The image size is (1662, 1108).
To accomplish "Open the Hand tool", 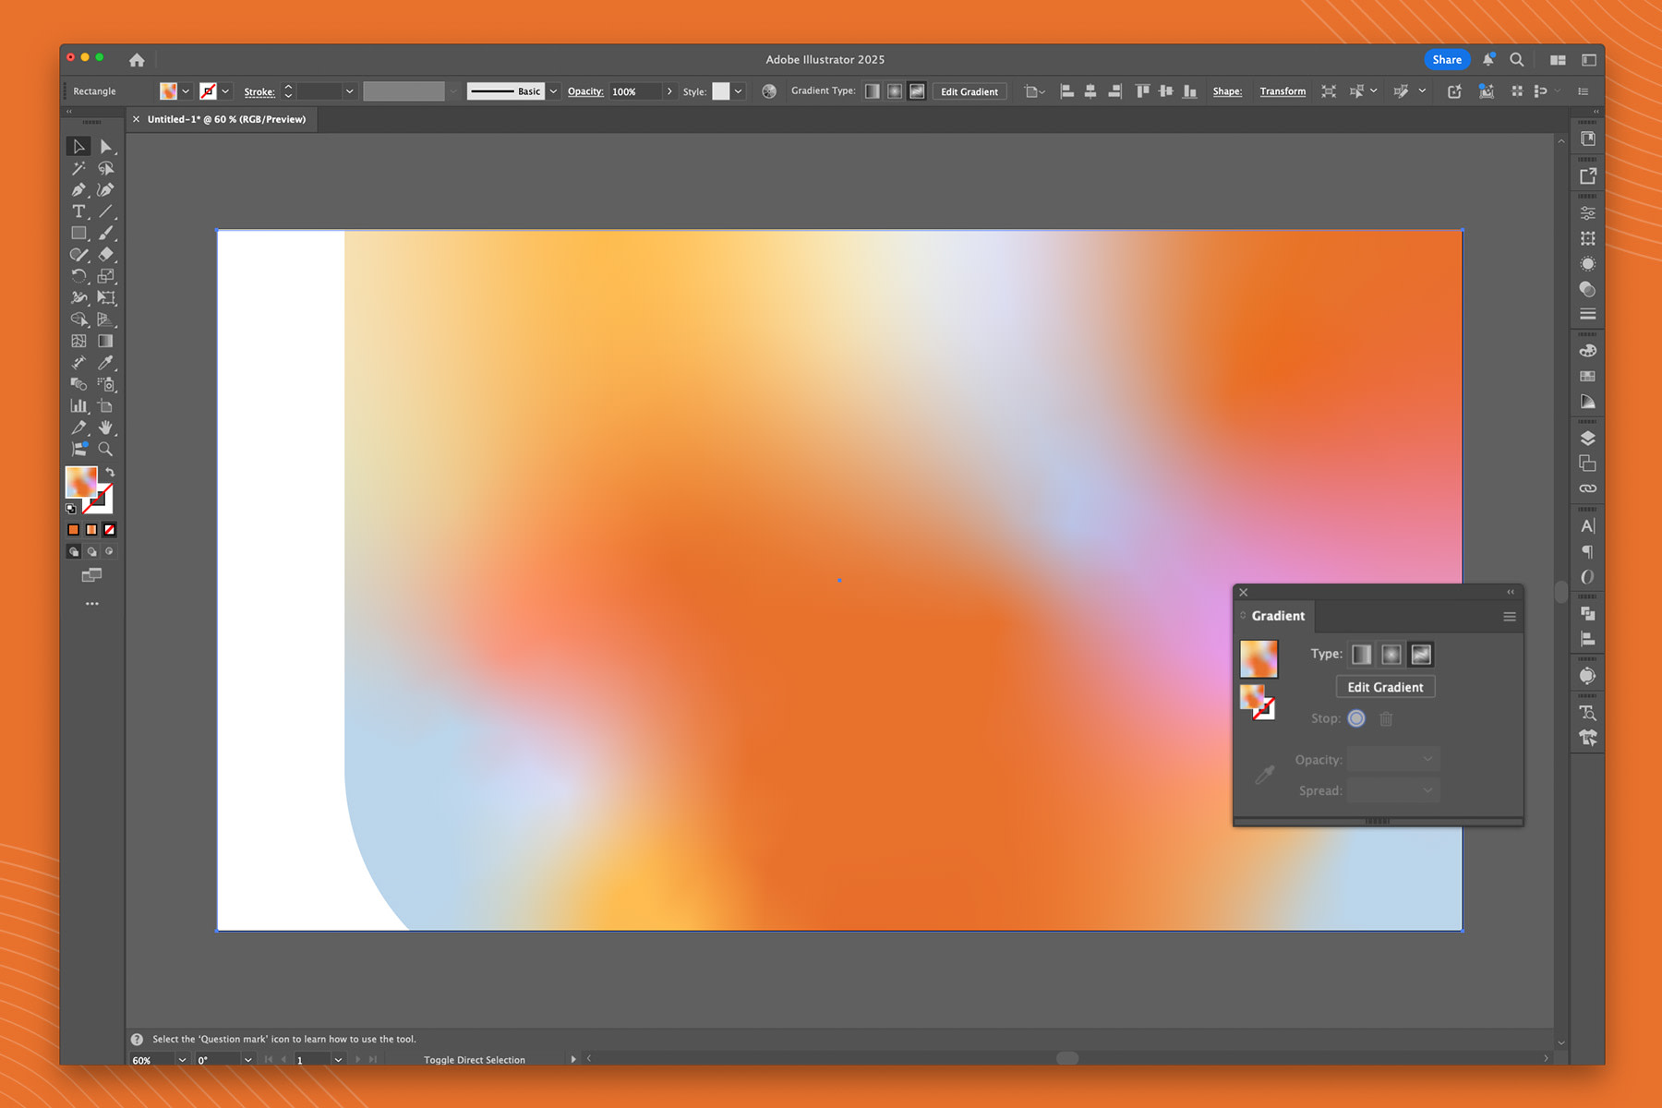I will click(x=106, y=427).
